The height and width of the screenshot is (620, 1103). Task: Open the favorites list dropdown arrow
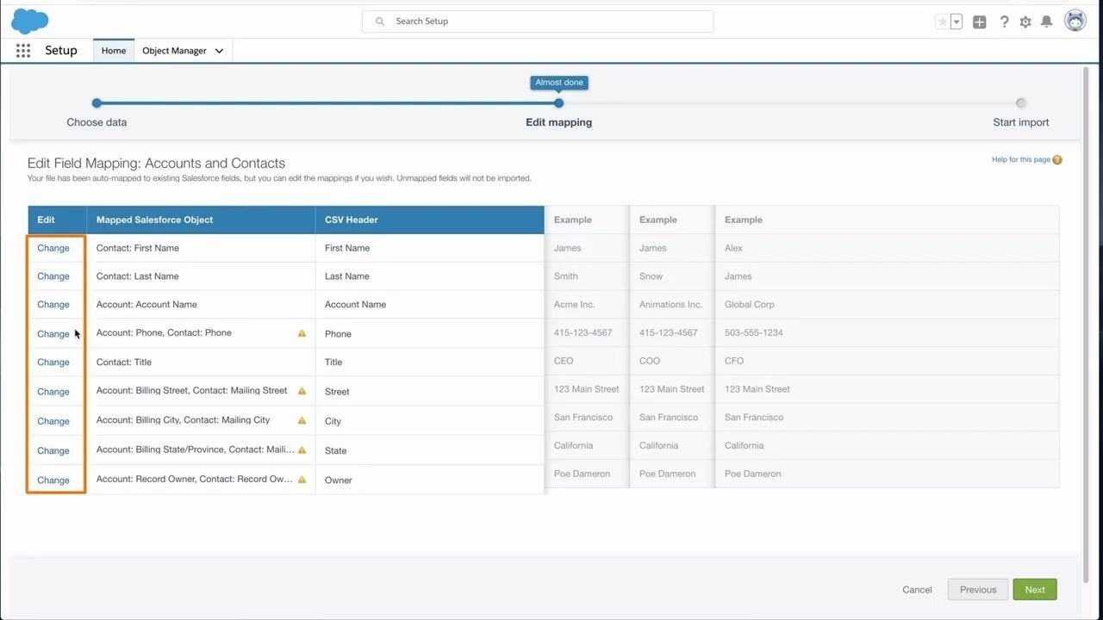click(957, 22)
